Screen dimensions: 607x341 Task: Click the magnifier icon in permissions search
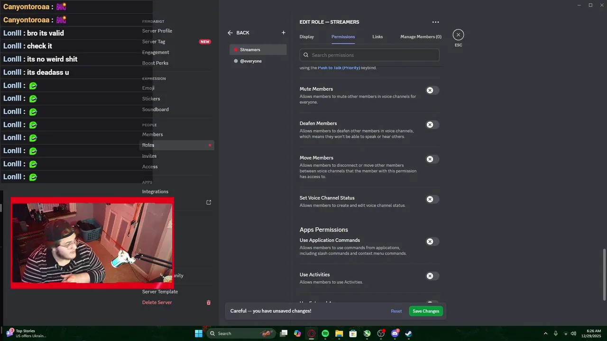[306, 55]
